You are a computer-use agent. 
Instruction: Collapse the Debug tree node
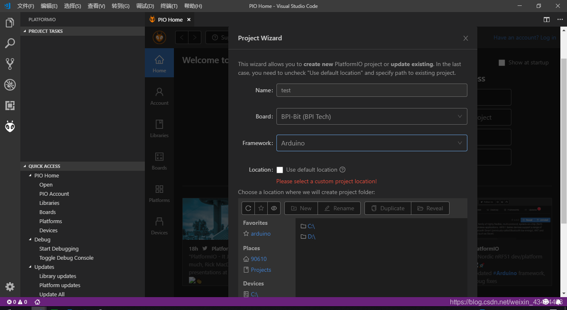[x=30, y=239]
